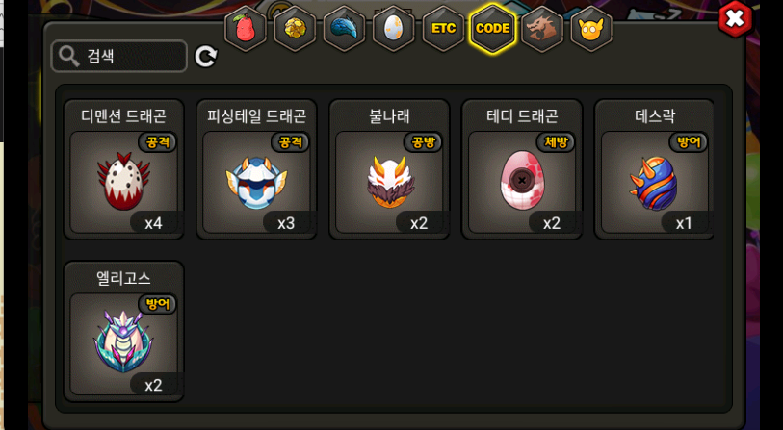Choose the 피싱테일 드래곤 egg item

(x=257, y=169)
